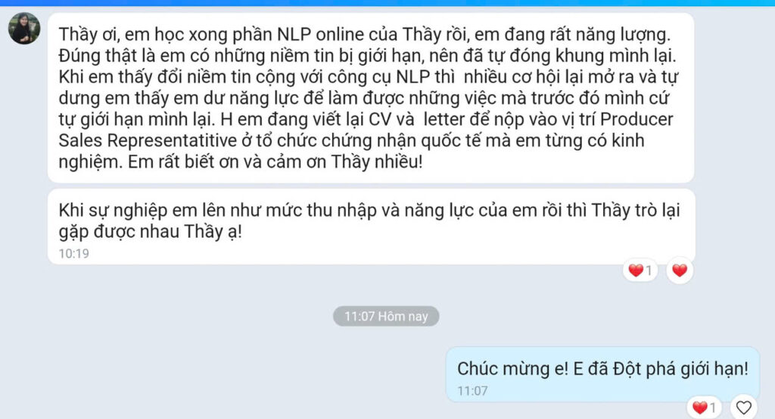This screenshot has height=419, width=775.
Task: Tap the empty heart outline icon beside the sent message
Action: pyautogui.click(x=743, y=407)
